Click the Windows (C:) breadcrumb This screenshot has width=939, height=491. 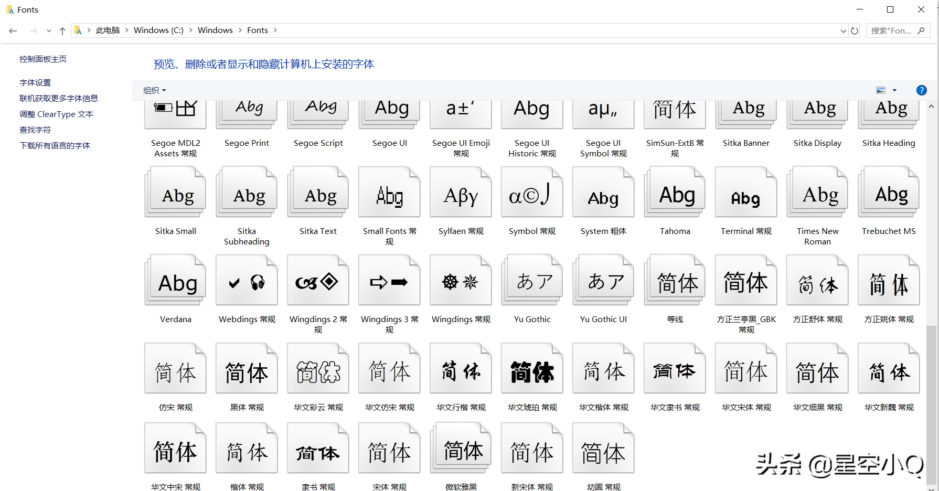[158, 30]
